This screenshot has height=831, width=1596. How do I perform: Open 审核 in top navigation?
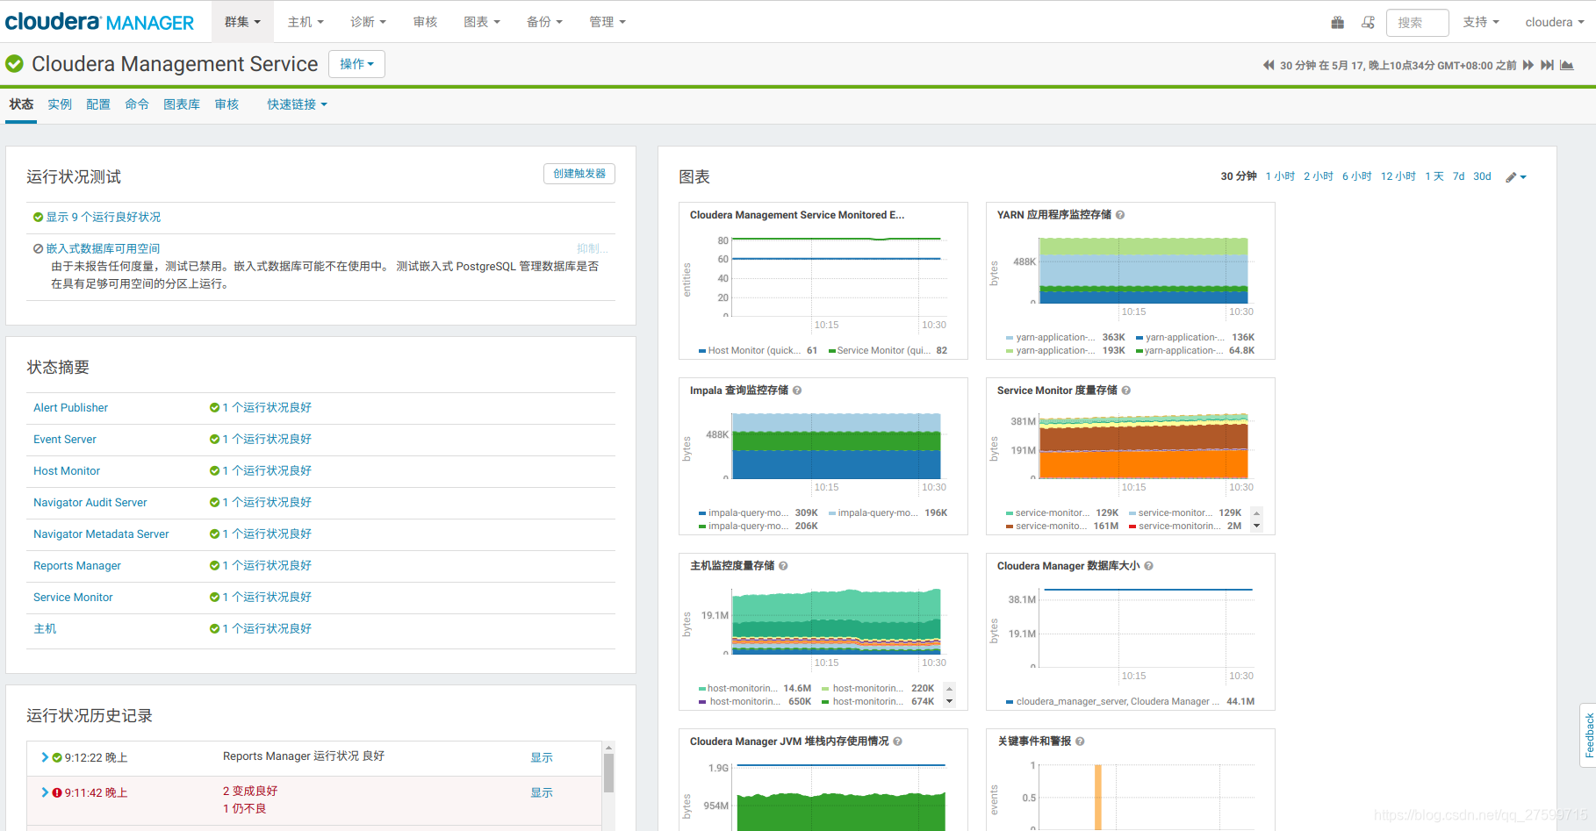click(425, 22)
